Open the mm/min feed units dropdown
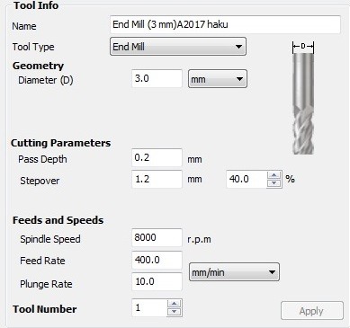The width and height of the screenshot is (350, 328). (234, 272)
